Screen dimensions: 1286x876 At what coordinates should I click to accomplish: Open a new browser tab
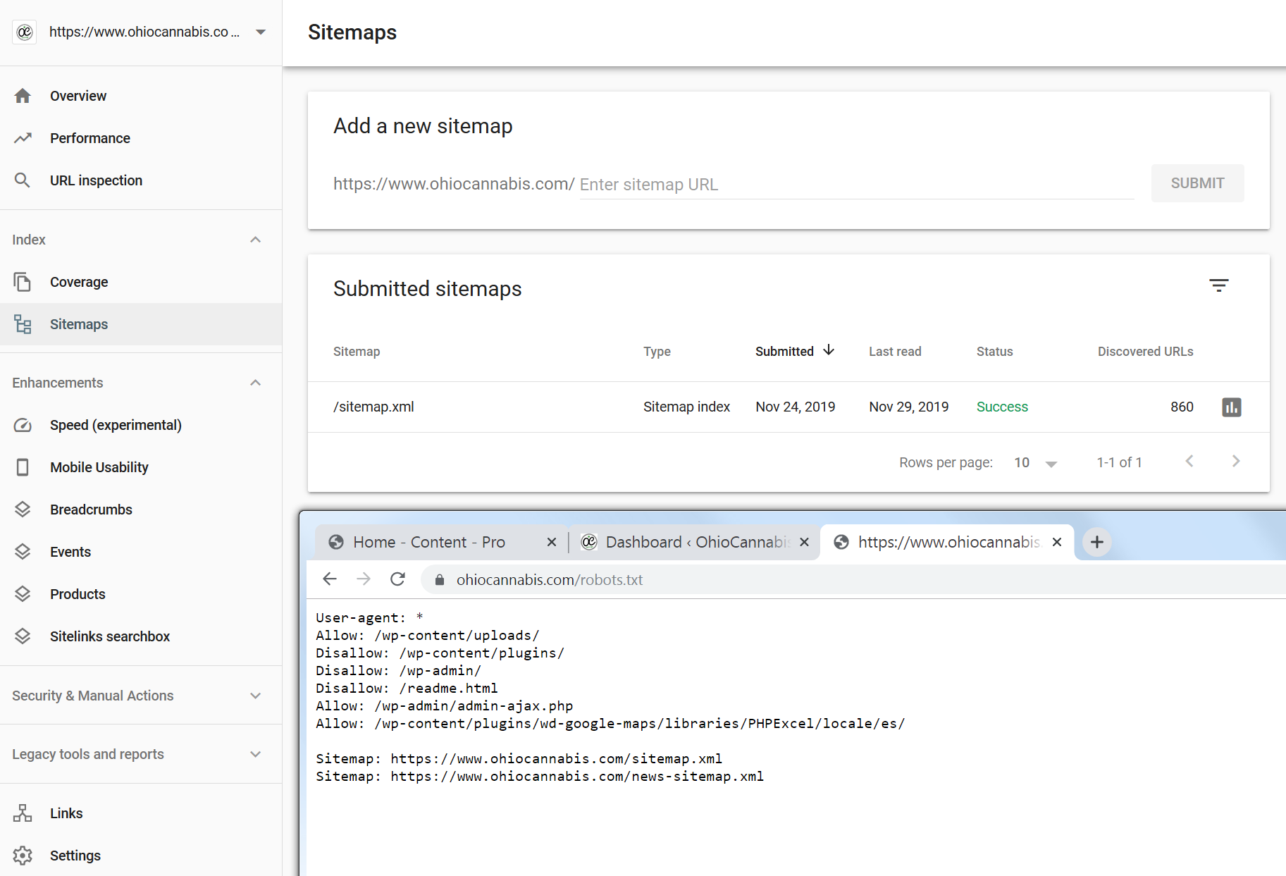[1097, 542]
